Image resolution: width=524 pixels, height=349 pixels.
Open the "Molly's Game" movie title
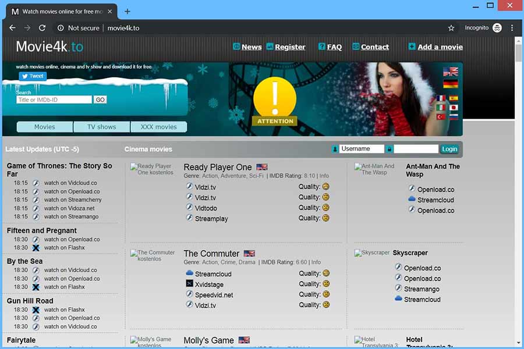208,340
